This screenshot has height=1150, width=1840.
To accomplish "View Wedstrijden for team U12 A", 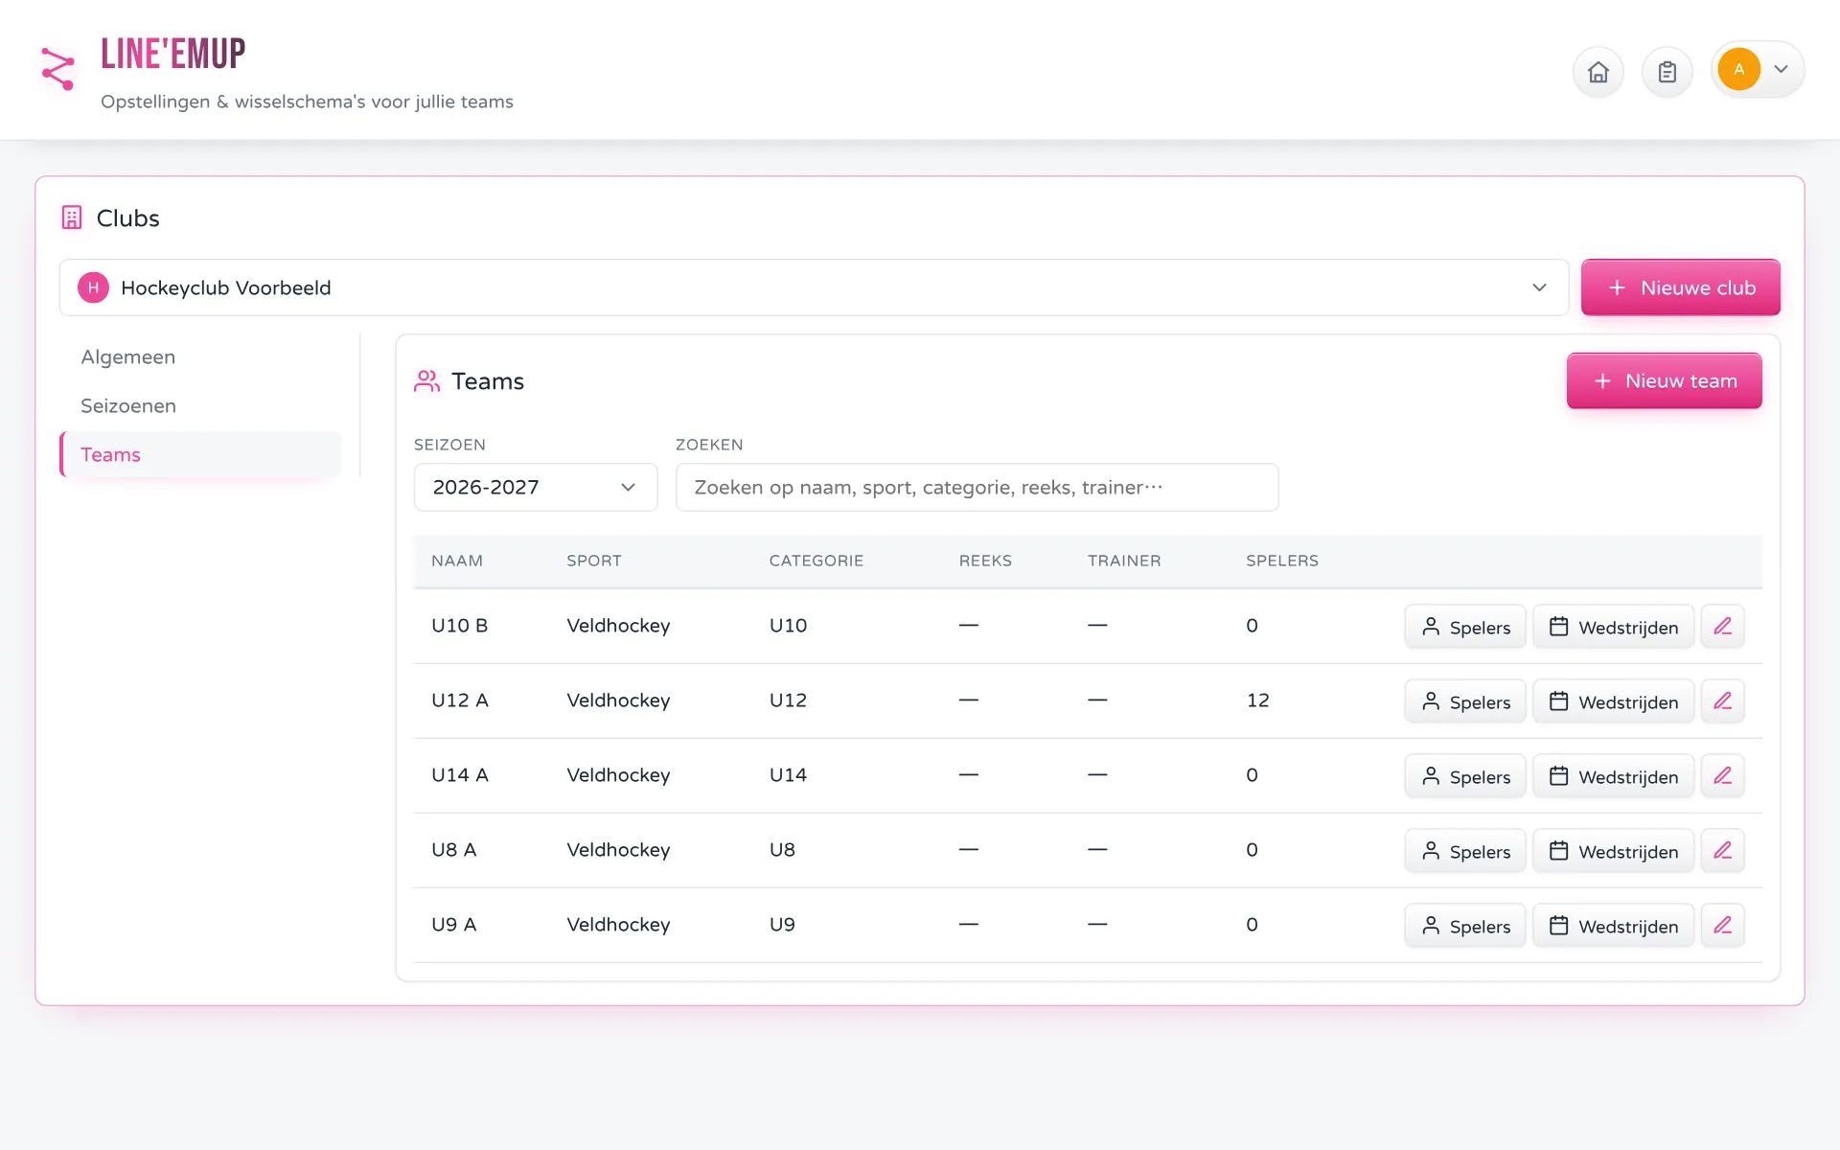I will pyautogui.click(x=1613, y=701).
